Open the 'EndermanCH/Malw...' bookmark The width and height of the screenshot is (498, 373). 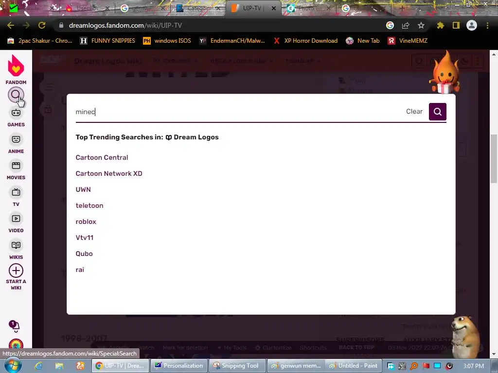point(232,41)
